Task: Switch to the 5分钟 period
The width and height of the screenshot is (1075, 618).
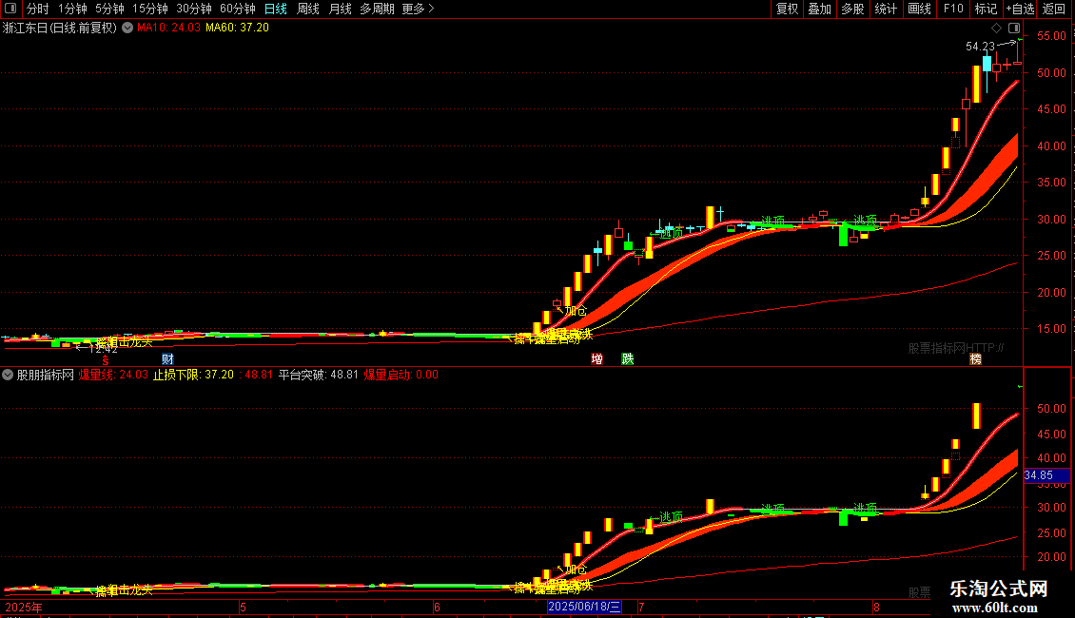Action: click(109, 9)
